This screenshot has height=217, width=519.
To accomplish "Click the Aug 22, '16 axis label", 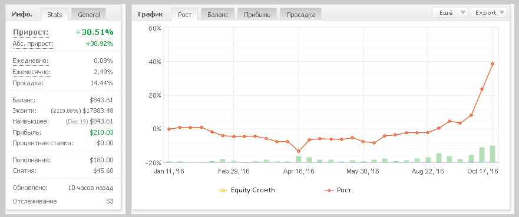I will pyautogui.click(x=428, y=171).
